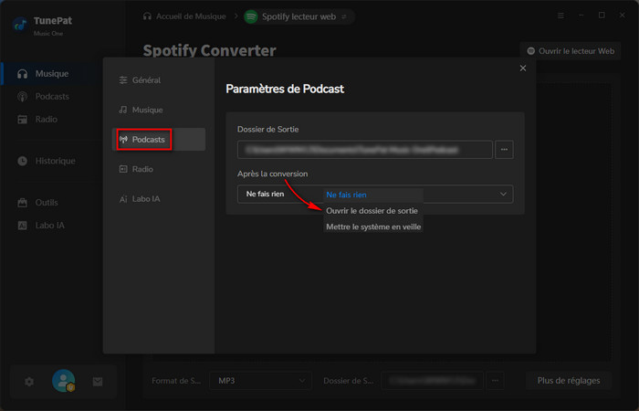Select the Podcasts settings tab
Viewport: 639px width, 411px height.
click(159, 140)
